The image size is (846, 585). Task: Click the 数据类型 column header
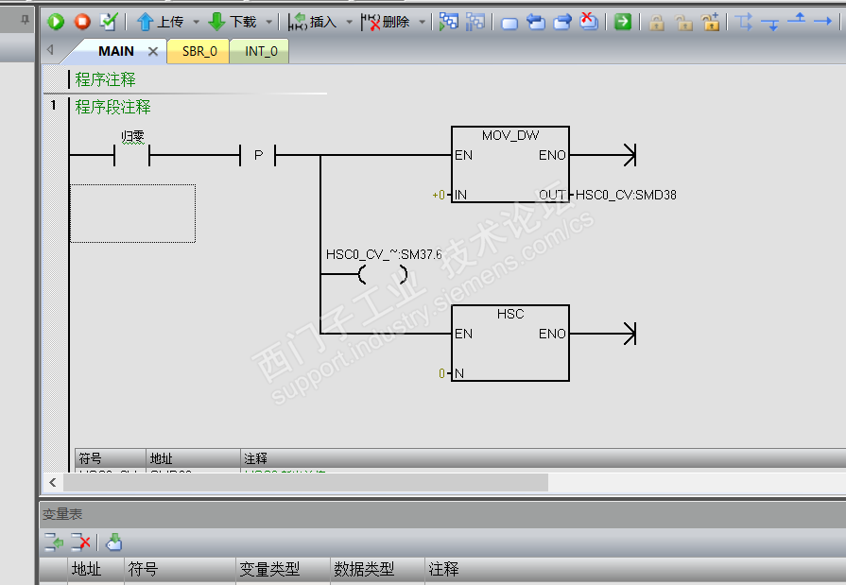point(377,569)
